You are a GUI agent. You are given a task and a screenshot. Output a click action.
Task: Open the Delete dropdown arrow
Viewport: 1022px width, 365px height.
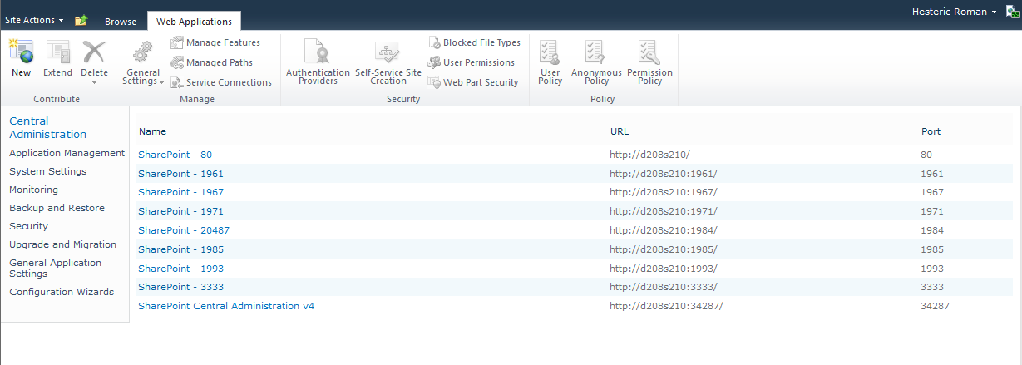pos(94,82)
